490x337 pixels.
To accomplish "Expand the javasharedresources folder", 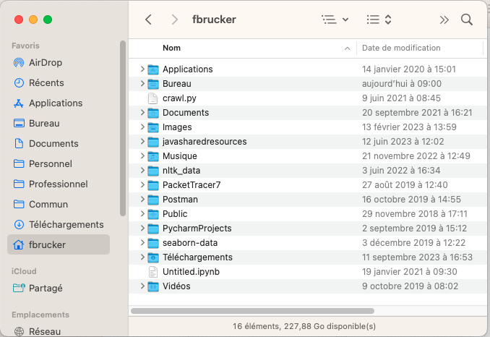I will click(142, 141).
